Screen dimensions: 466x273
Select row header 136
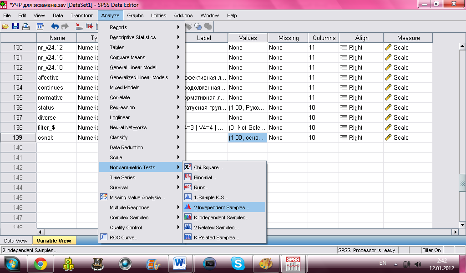[18, 107]
